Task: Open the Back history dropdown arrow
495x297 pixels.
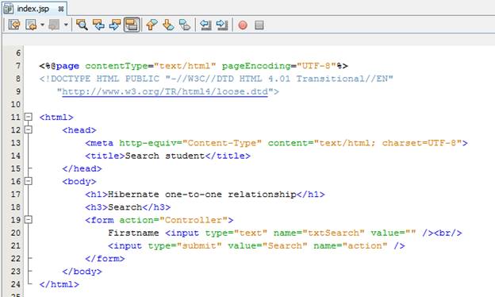Action: click(42, 25)
